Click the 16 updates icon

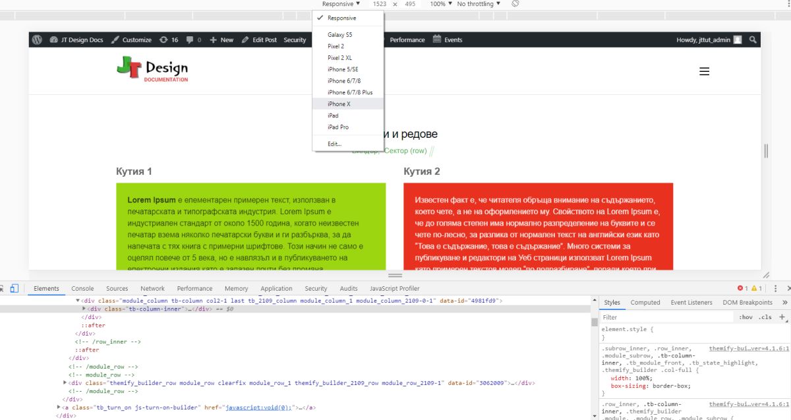tap(168, 40)
